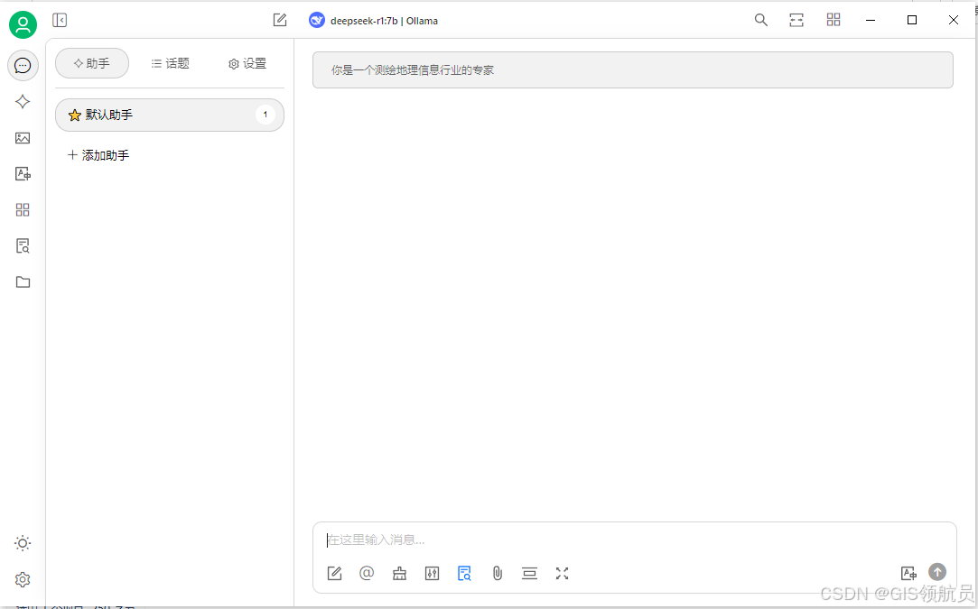This screenshot has height=609, width=978.
Task: Click the topic count badge on 默认助手
Action: [x=265, y=115]
